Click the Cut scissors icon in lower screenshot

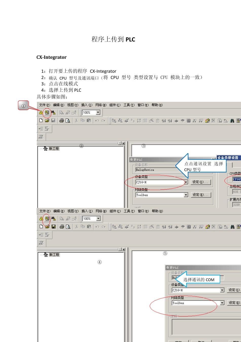(76, 226)
